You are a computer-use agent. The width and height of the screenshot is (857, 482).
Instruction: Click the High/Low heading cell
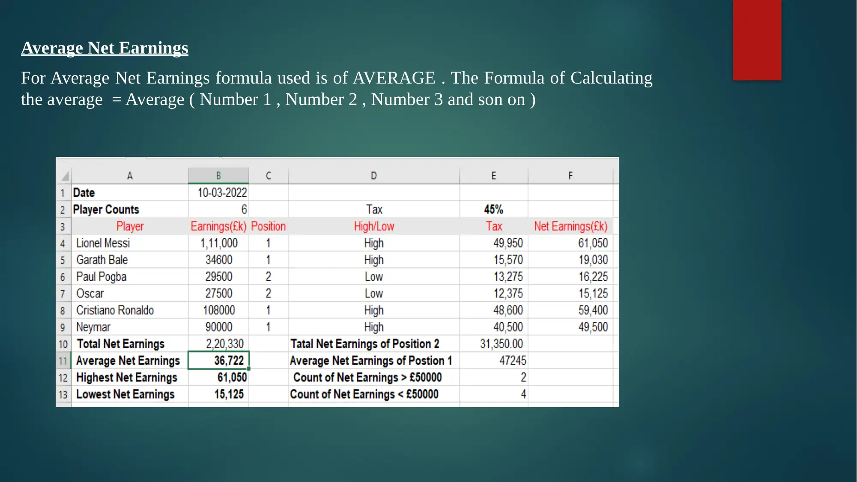point(374,226)
